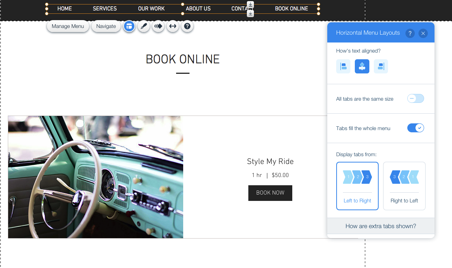Click the OUR WORK menu item
The height and width of the screenshot is (268, 452).
(x=151, y=9)
